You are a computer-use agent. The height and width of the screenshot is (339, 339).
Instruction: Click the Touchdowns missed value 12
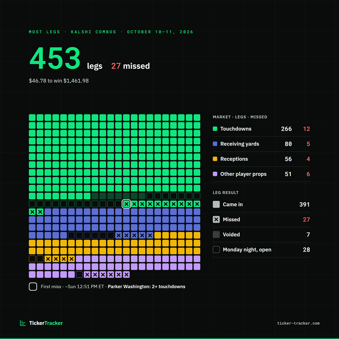(307, 129)
